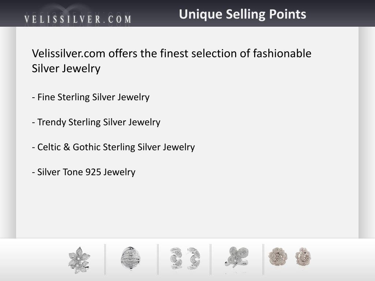The height and width of the screenshot is (281, 375).
Task: Click the Unique Selling Points title
Action: [242, 14]
